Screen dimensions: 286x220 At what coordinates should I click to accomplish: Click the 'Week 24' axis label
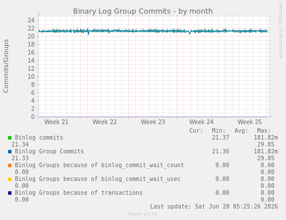click(201, 122)
